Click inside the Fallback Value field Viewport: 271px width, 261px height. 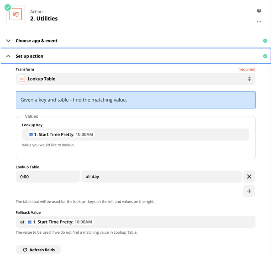coord(173,222)
